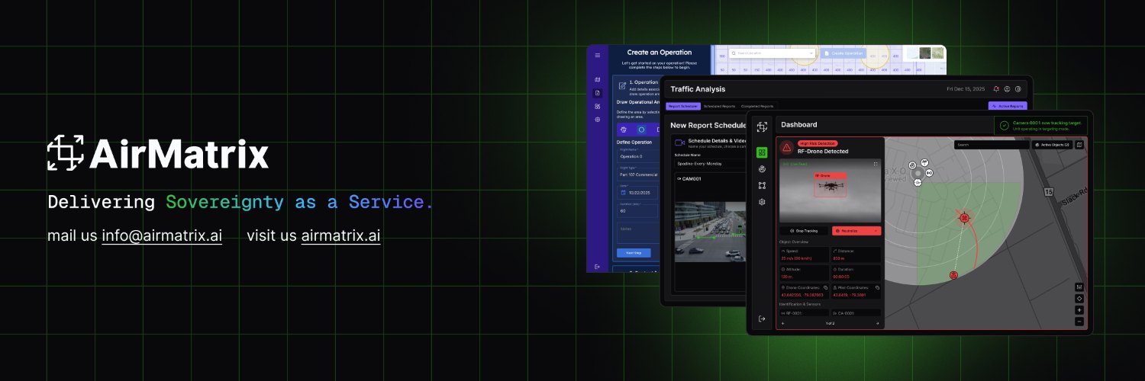Expand the chevron in the Search location box
This screenshot has height=381, width=1145.
tap(811, 53)
